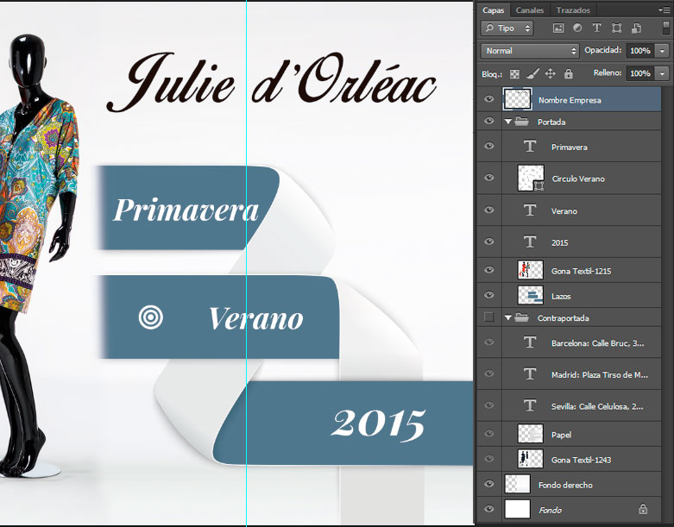Select the Fondo derecho layer thumbnail

[x=517, y=485]
